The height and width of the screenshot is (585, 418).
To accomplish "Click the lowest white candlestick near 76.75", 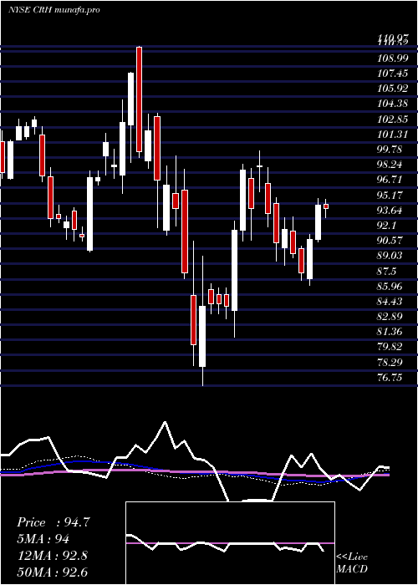I will (202, 336).
